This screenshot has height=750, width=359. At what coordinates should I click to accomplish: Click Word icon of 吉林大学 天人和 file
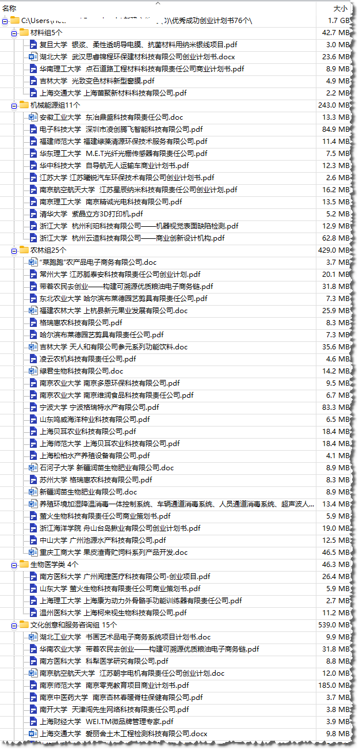pos(33,347)
